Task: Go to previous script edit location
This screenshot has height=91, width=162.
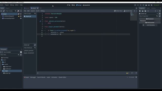Action: (134, 11)
